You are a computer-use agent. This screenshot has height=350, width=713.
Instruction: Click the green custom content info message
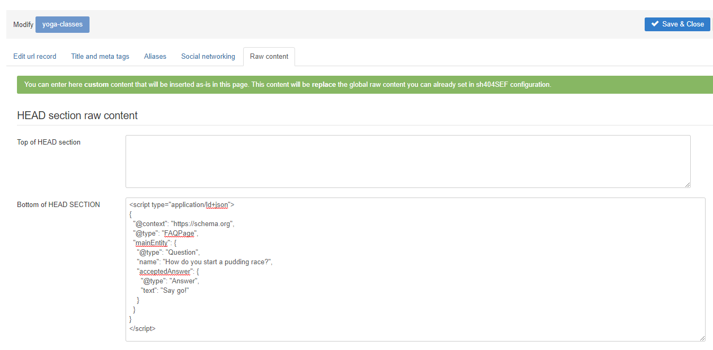[365, 85]
